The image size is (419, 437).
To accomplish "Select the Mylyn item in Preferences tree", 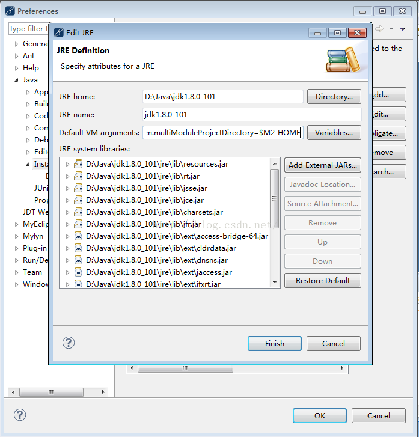I will [x=33, y=236].
